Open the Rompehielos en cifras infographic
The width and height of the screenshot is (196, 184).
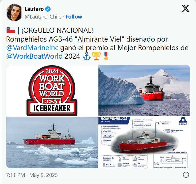tap(144, 142)
